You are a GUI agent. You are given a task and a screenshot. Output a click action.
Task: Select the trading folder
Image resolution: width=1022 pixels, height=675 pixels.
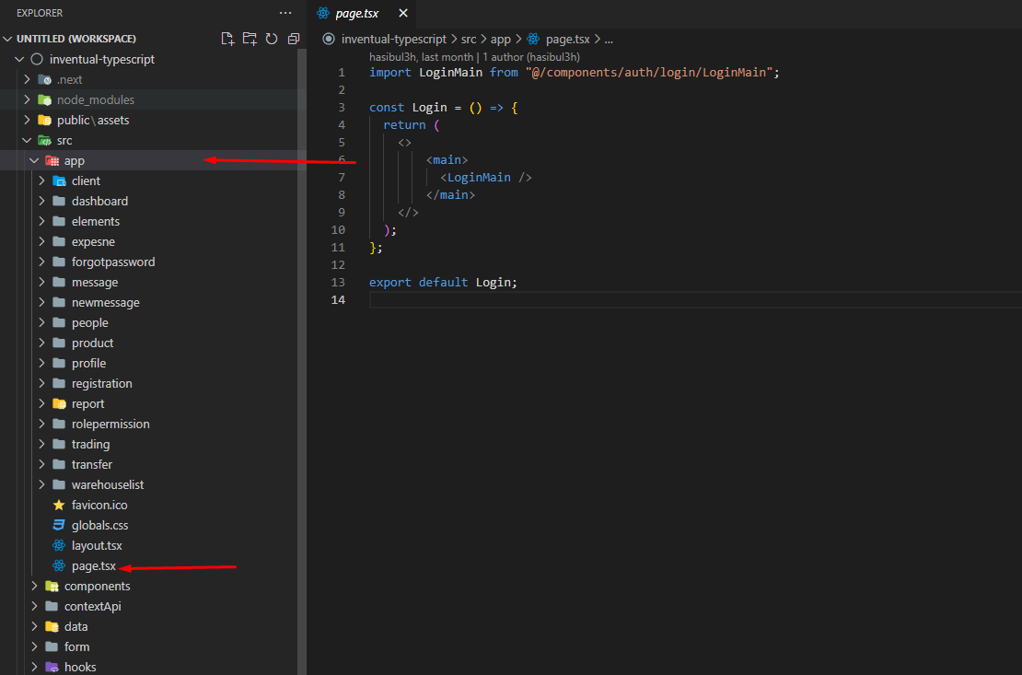148,444
